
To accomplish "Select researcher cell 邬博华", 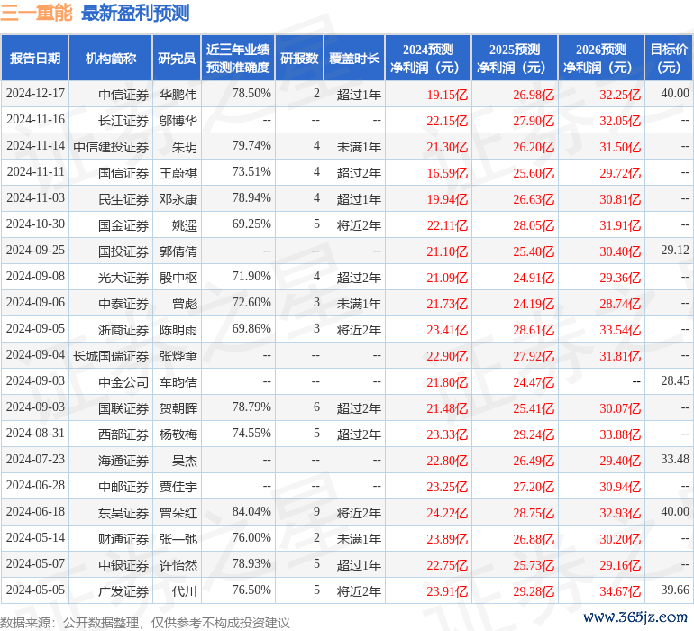I will (178, 121).
